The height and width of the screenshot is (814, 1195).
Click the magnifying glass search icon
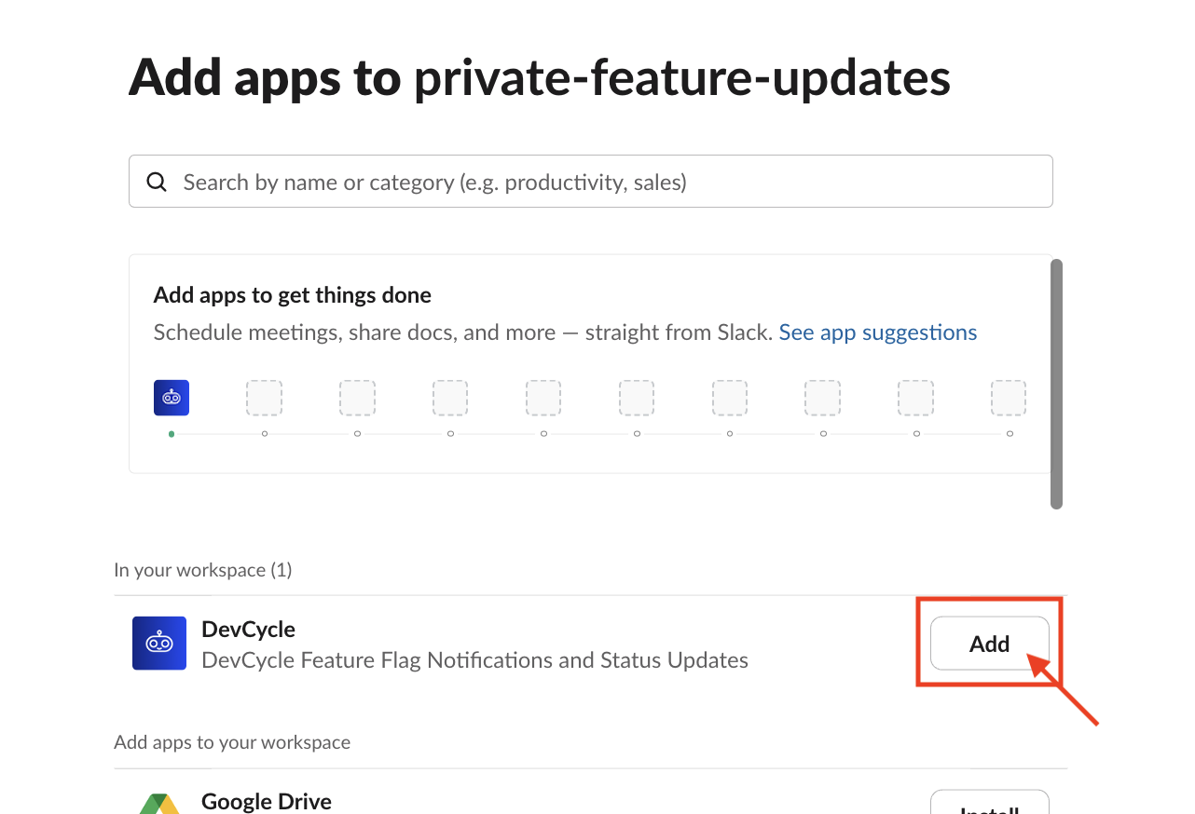[x=157, y=181]
